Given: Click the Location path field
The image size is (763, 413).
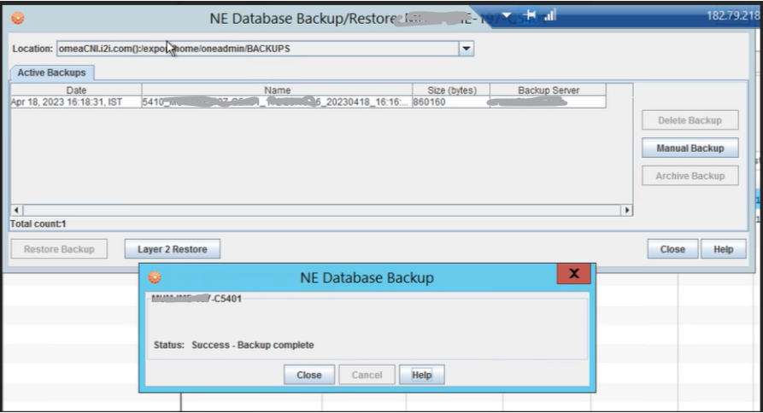Looking at the screenshot, I should 258,49.
